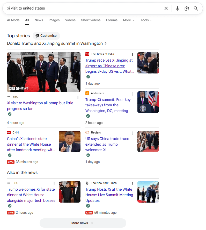This screenshot has width=206, height=230.
Task: Click 'The New York Times' source name
Action: (104, 183)
